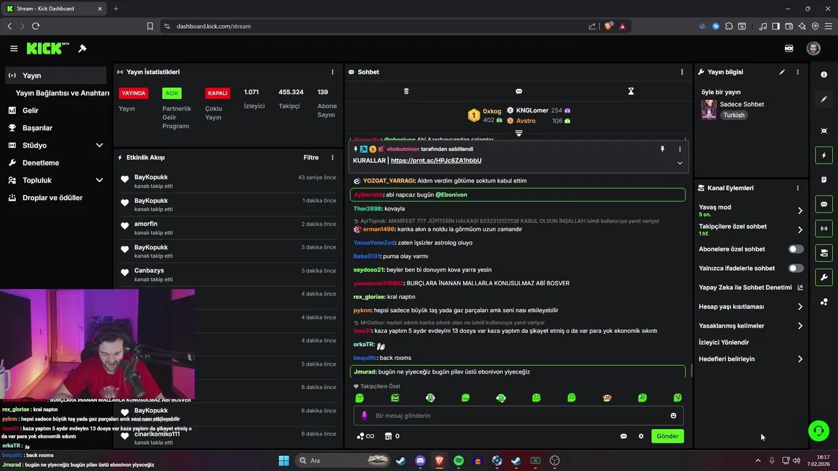This screenshot has height=471, width=838.
Task: Click the broadcast signal icon in right sidebar
Action: pyautogui.click(x=824, y=228)
